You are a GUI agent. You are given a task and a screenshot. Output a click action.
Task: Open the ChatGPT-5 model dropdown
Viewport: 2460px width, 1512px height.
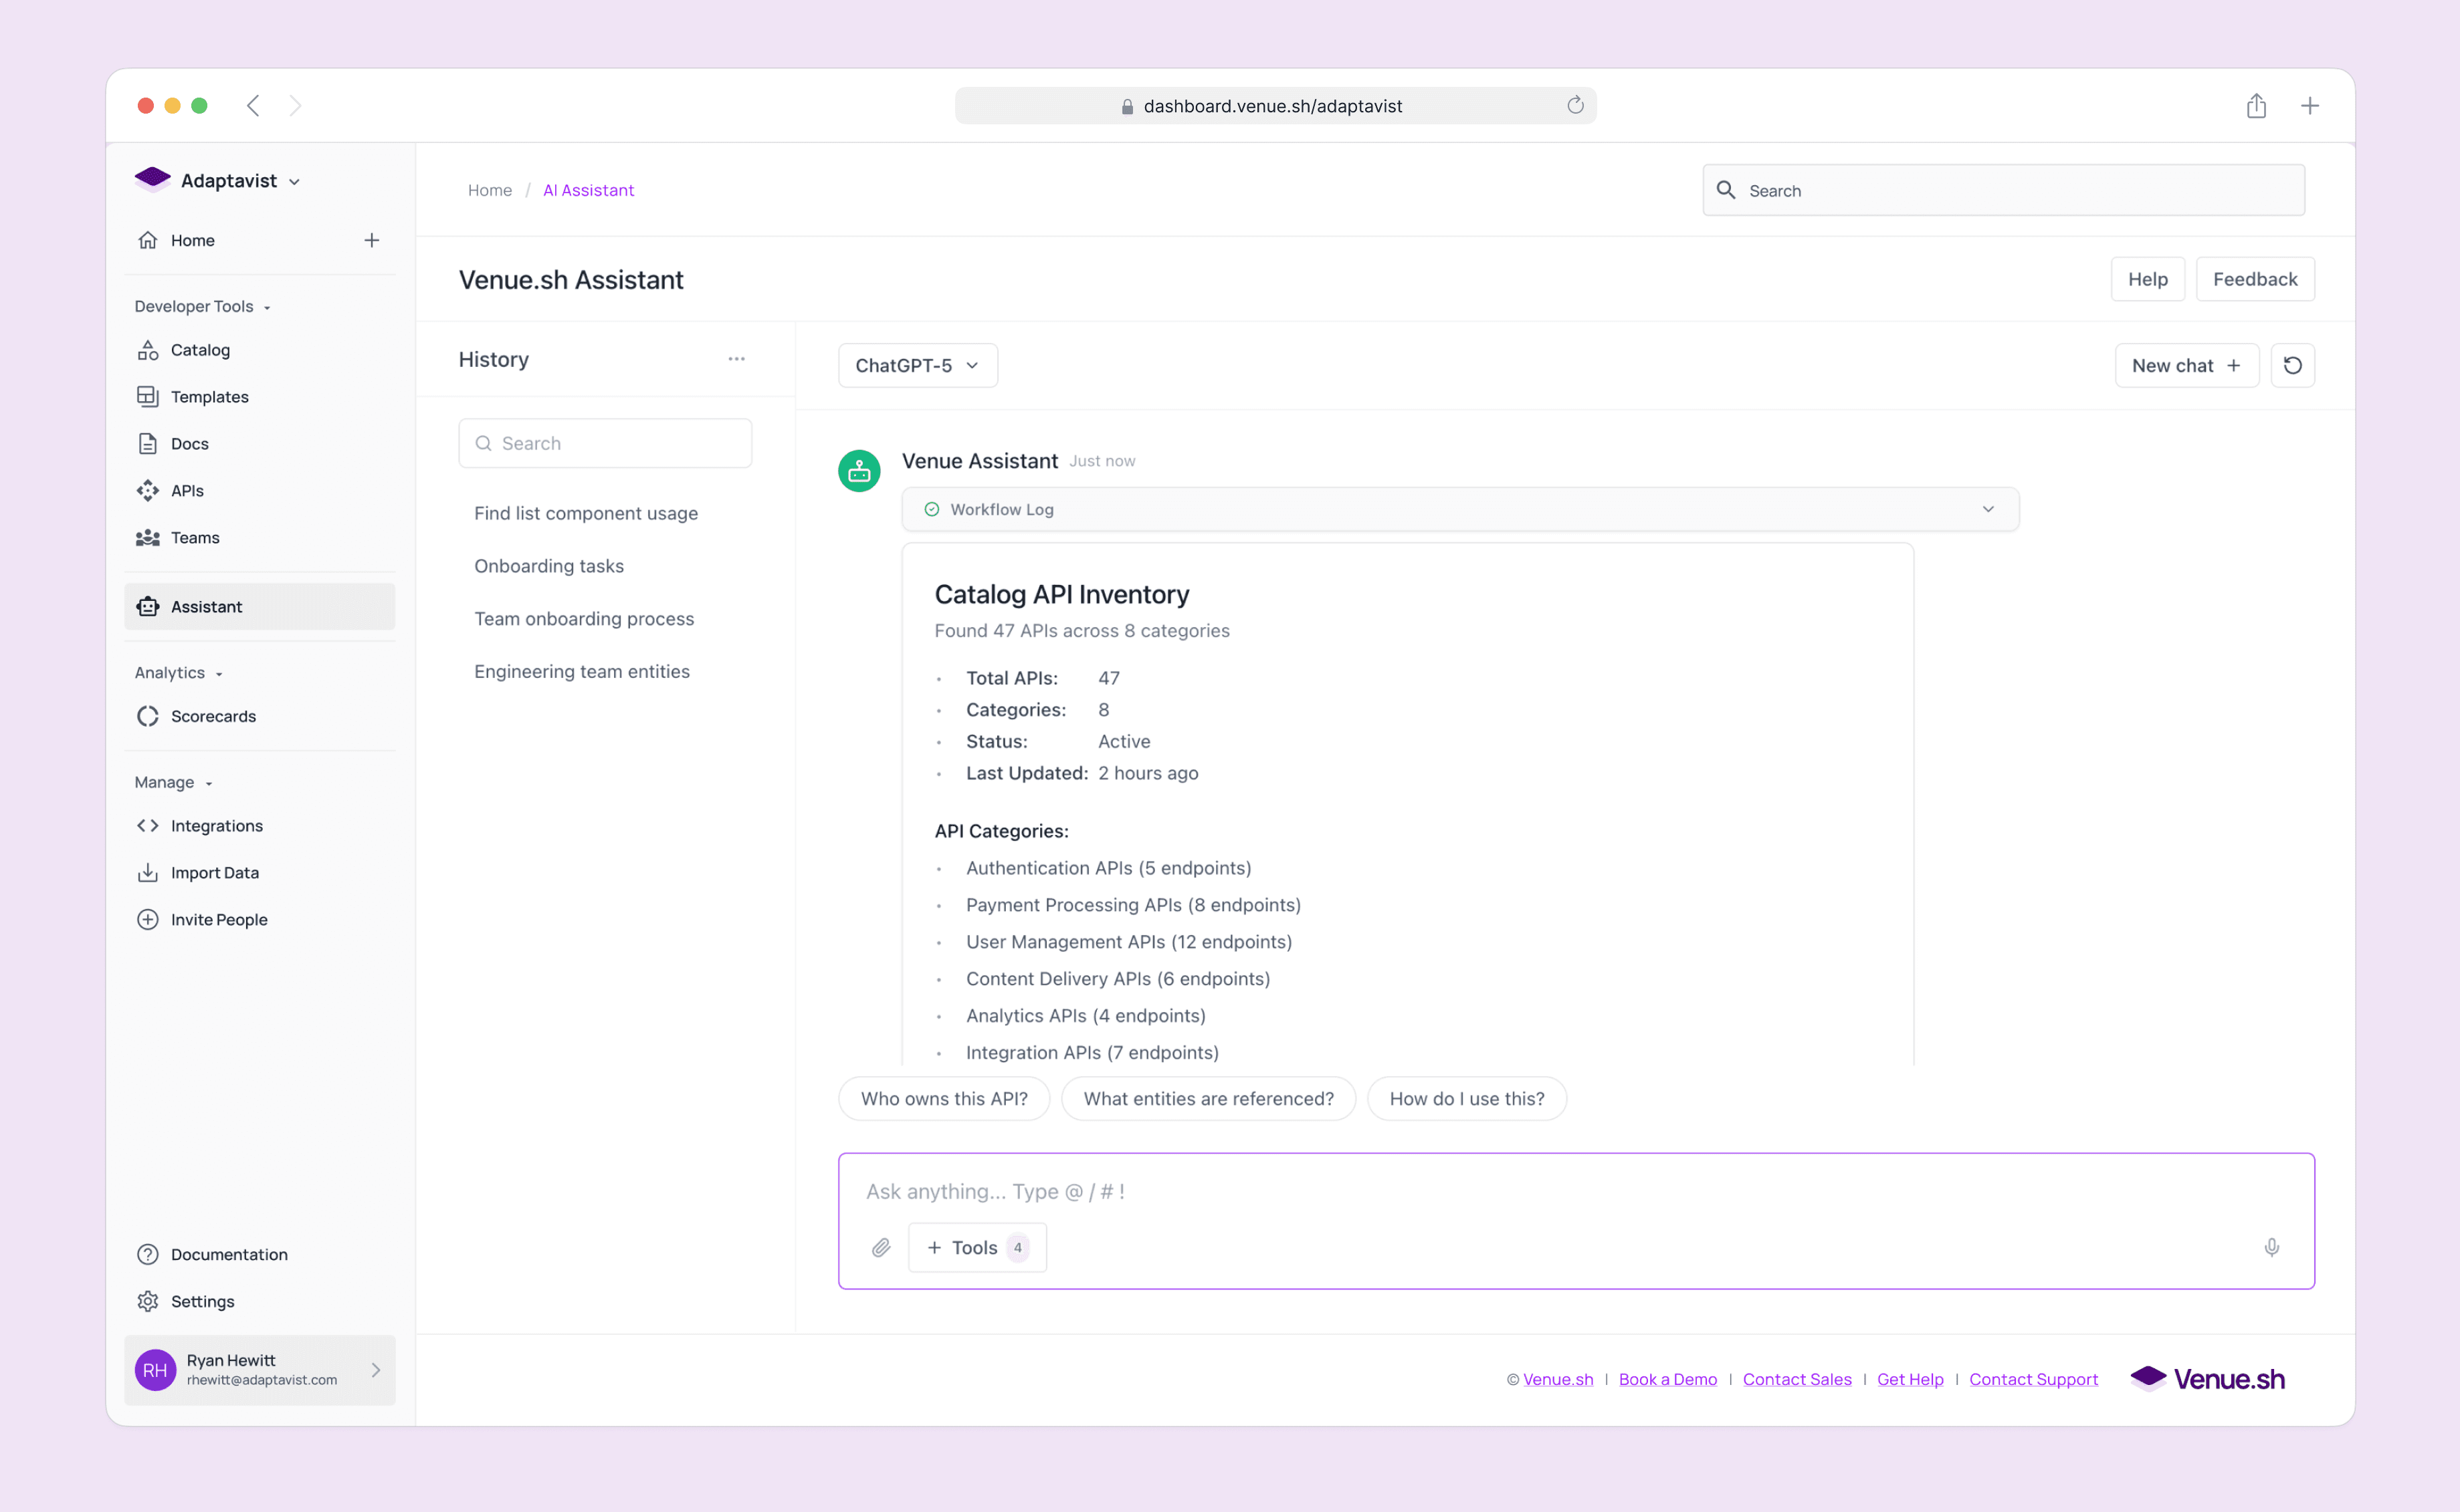(x=918, y=365)
